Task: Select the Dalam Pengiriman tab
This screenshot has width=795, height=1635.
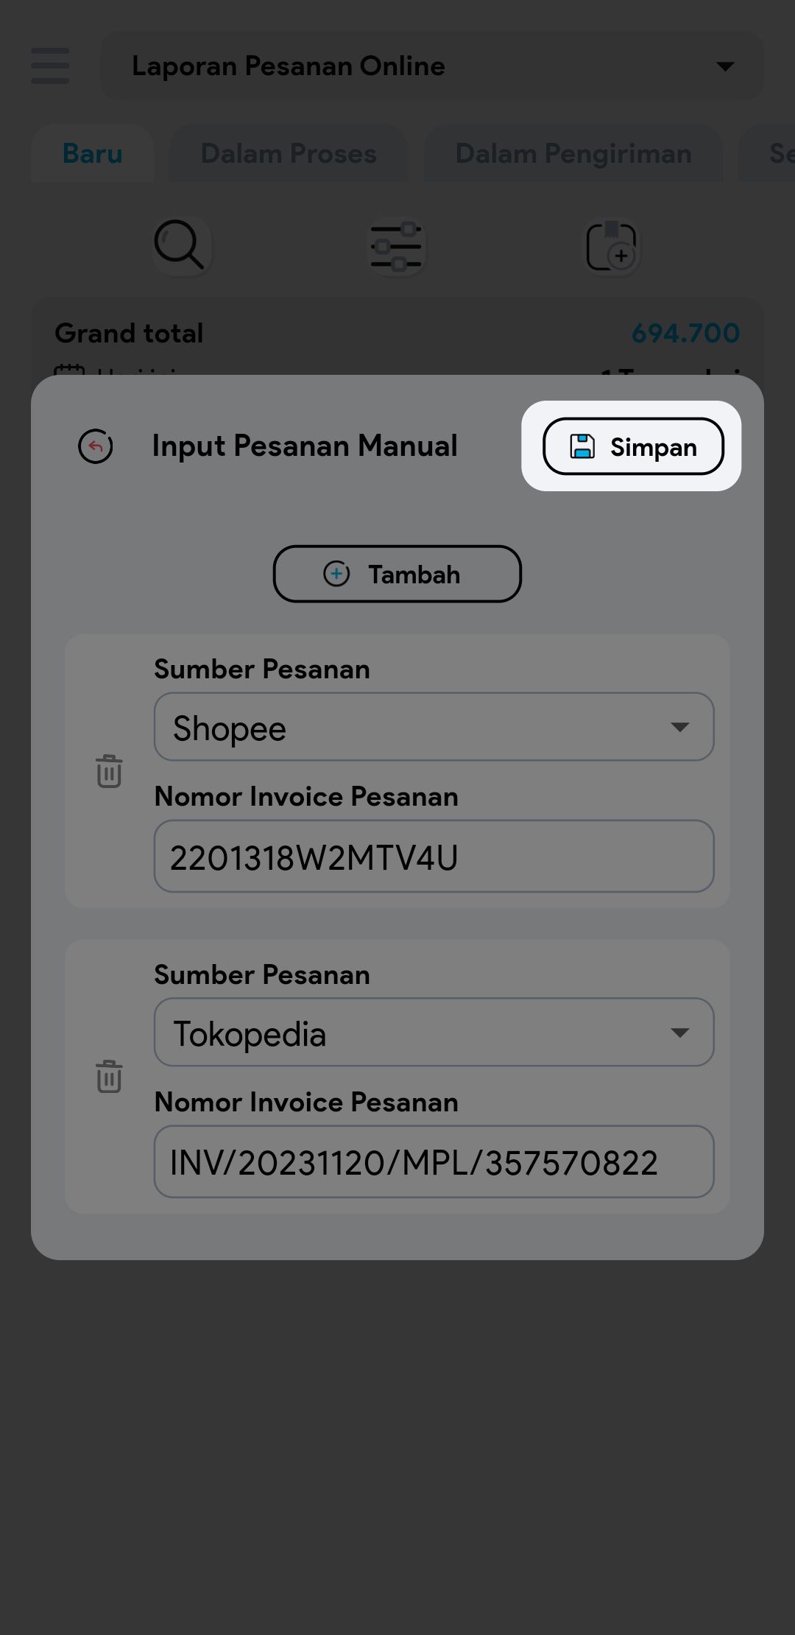Action: click(573, 154)
